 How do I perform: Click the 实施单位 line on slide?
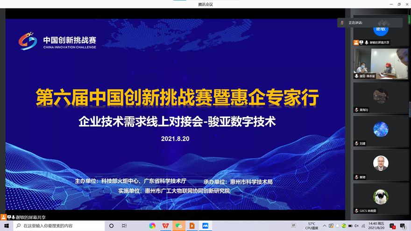tap(174, 191)
